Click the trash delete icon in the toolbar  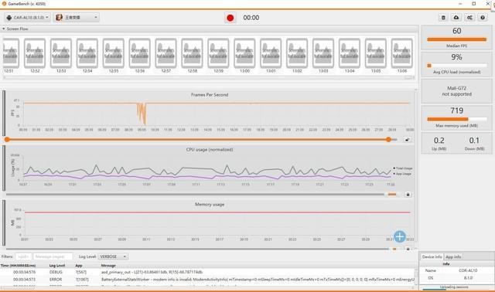pos(443,18)
